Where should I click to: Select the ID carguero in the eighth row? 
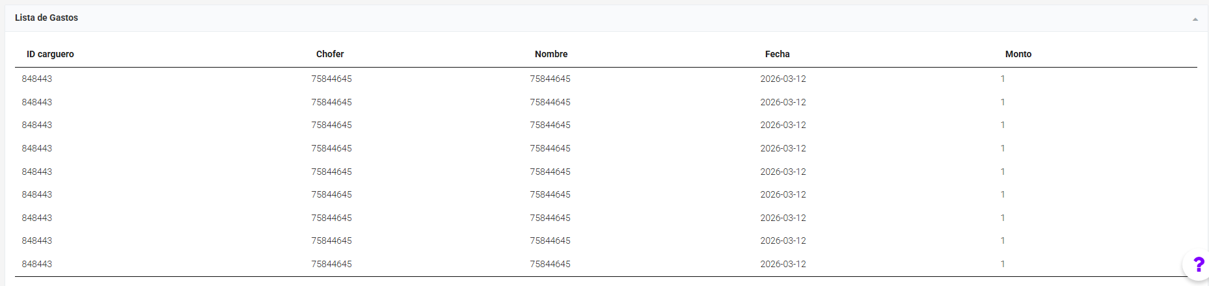click(x=37, y=240)
